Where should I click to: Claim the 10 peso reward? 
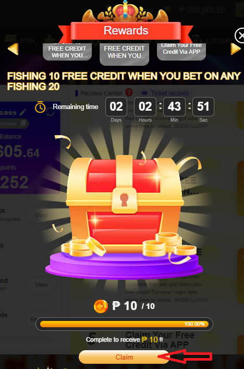coord(124,357)
